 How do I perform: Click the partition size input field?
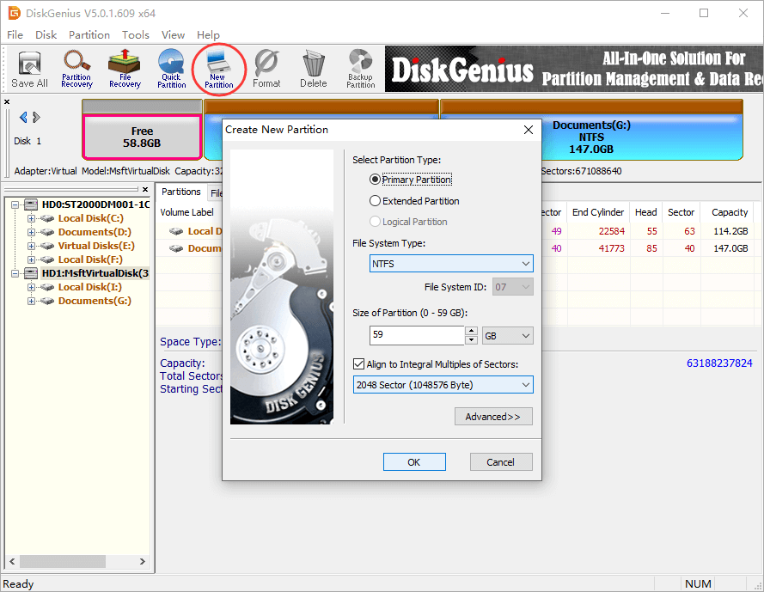coord(417,336)
